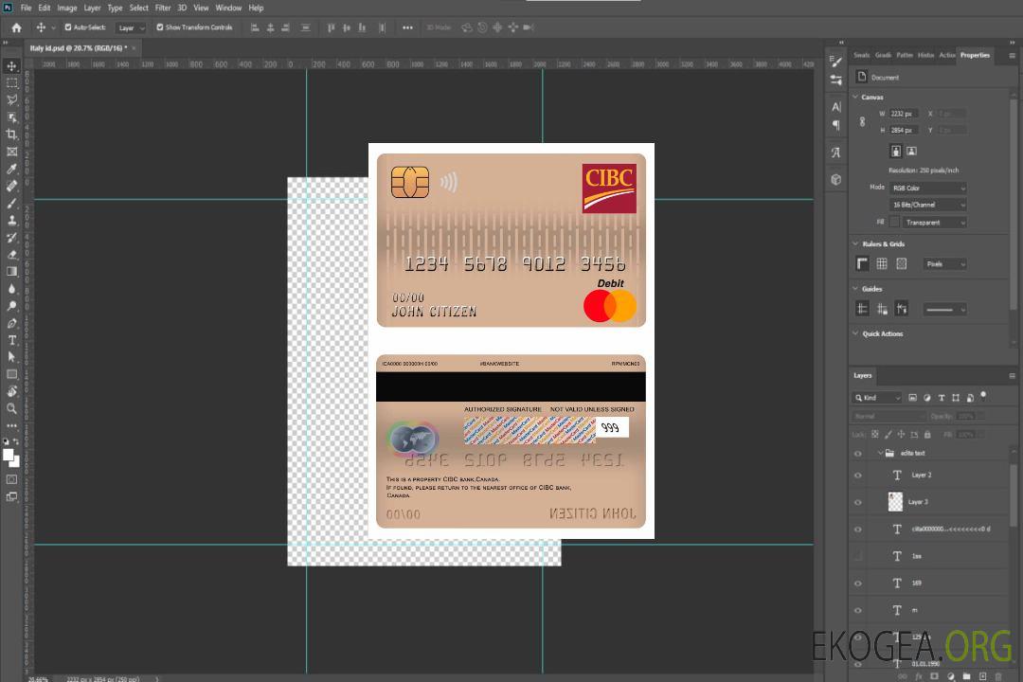Screen dimensions: 1023x682
Task: Set canvas to portrait orientation
Action: click(896, 151)
